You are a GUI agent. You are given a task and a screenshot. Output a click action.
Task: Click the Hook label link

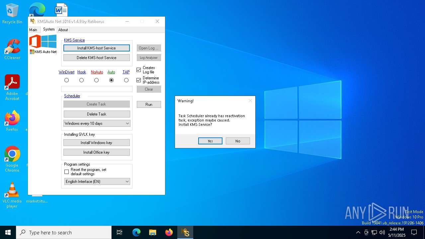pos(82,72)
